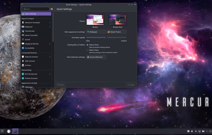The image size is (212, 135).
Task: Click the Reset button
Action: 60,85
